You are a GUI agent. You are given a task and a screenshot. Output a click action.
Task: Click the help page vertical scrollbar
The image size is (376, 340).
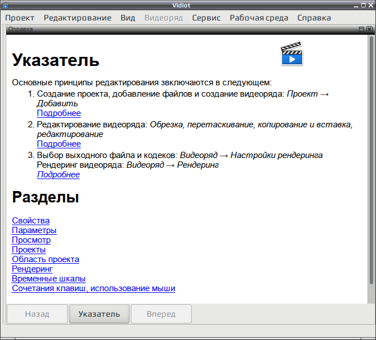pos(371,160)
